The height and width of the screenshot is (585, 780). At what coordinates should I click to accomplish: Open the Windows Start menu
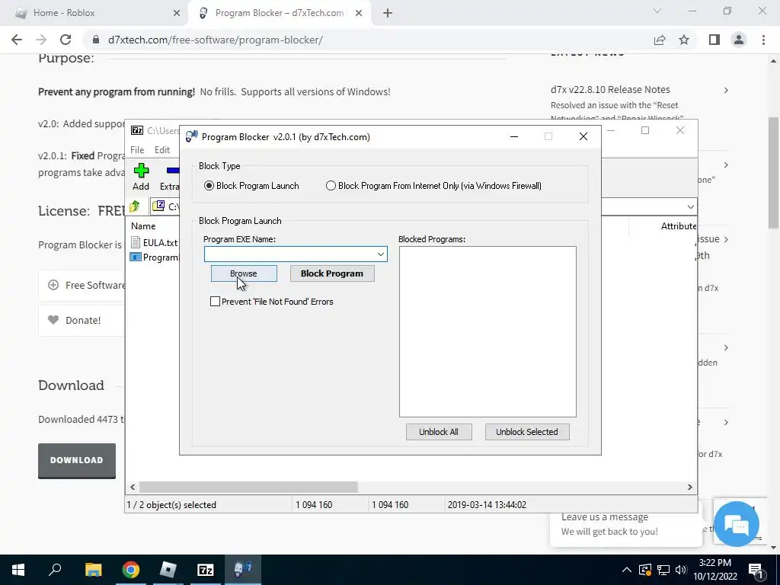click(x=18, y=570)
